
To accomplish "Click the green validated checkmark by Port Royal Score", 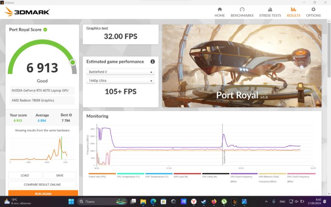I will point(45,30).
